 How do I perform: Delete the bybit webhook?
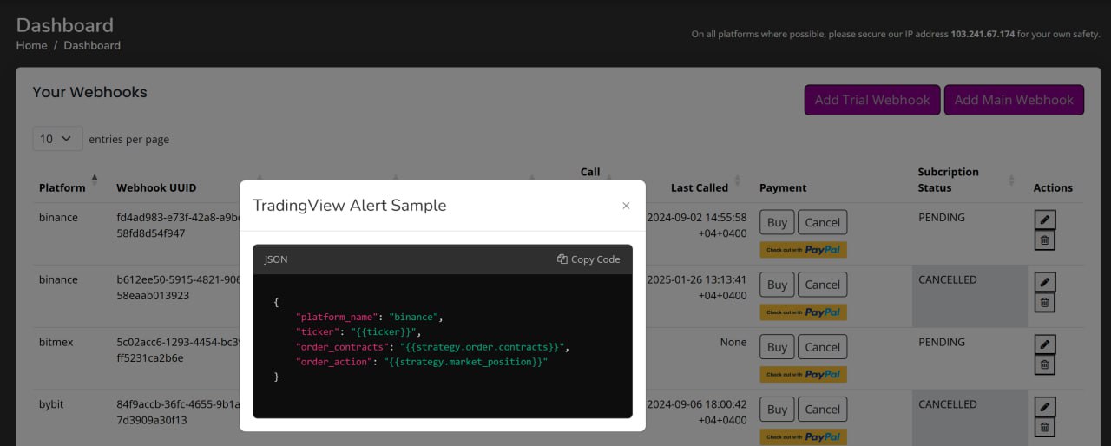[x=1045, y=428]
